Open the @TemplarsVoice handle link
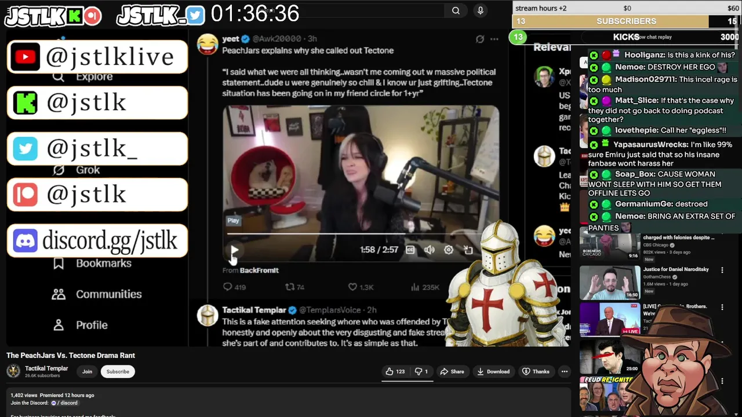 click(331, 310)
